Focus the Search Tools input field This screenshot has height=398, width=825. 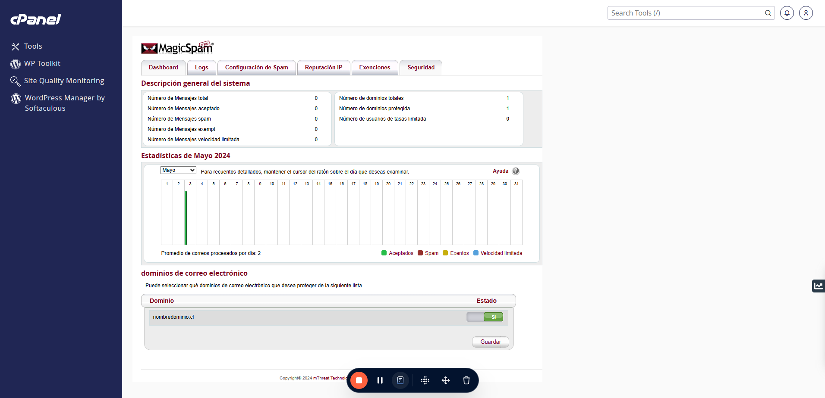coord(686,13)
